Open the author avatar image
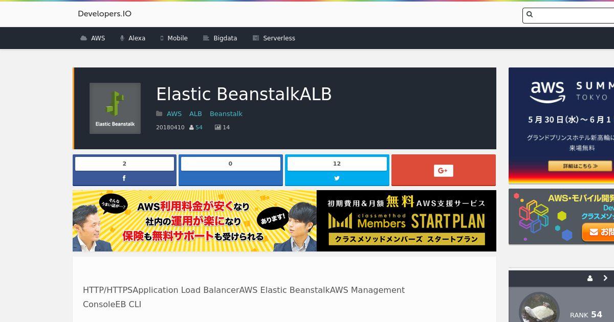 click(539, 308)
